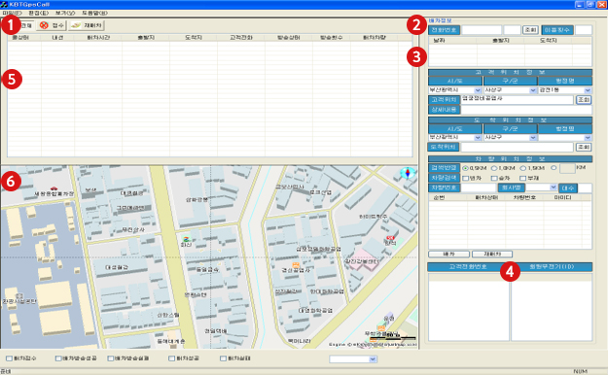This screenshot has height=375, width=608.
Task: Enable the 빈차 vehicle search checkbox
Action: pyautogui.click(x=466, y=178)
